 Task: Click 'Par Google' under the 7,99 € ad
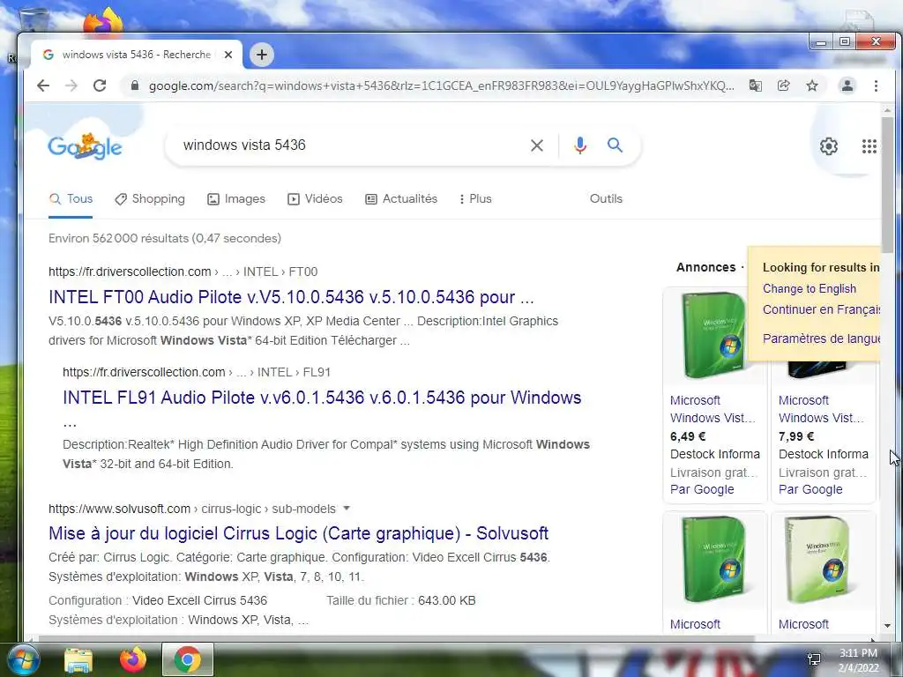point(810,489)
